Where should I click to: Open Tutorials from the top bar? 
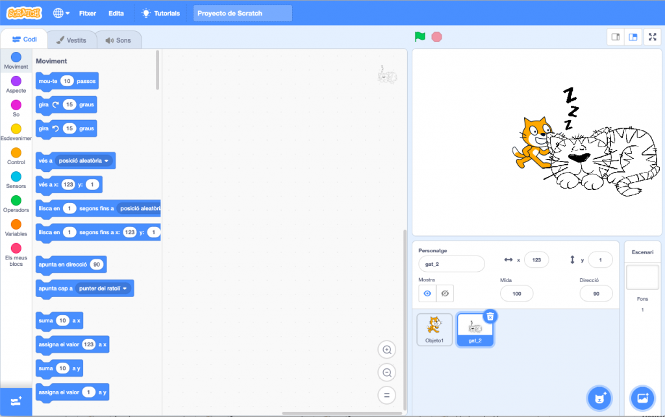161,13
